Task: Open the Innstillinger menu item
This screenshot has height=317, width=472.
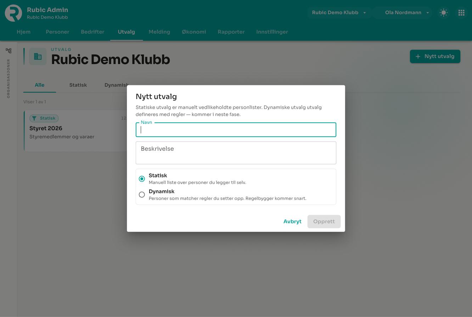Action: coord(272,32)
